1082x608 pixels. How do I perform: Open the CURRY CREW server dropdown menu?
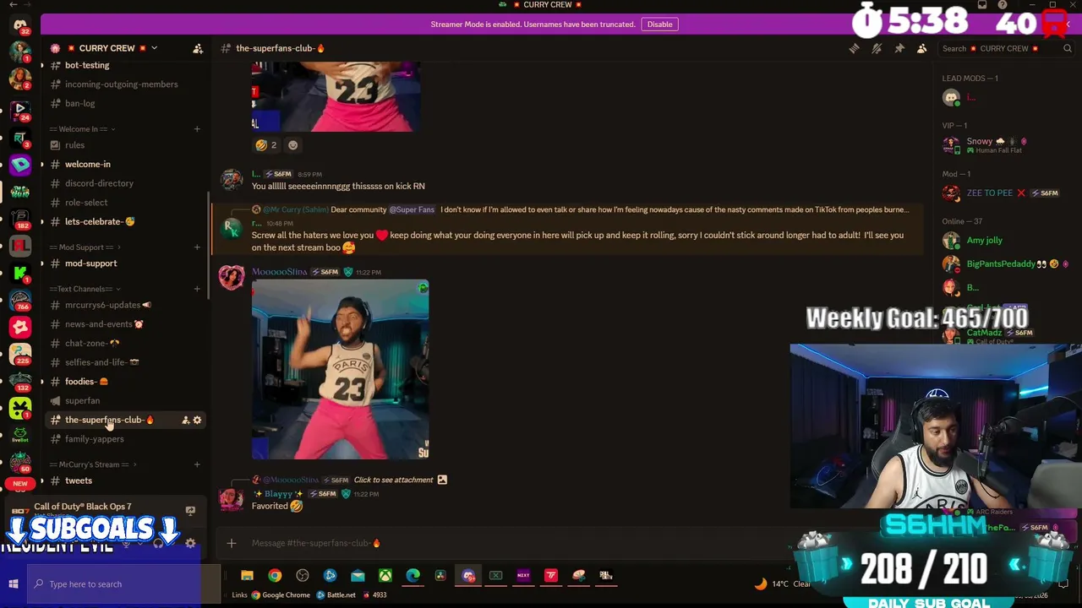pyautogui.click(x=154, y=48)
